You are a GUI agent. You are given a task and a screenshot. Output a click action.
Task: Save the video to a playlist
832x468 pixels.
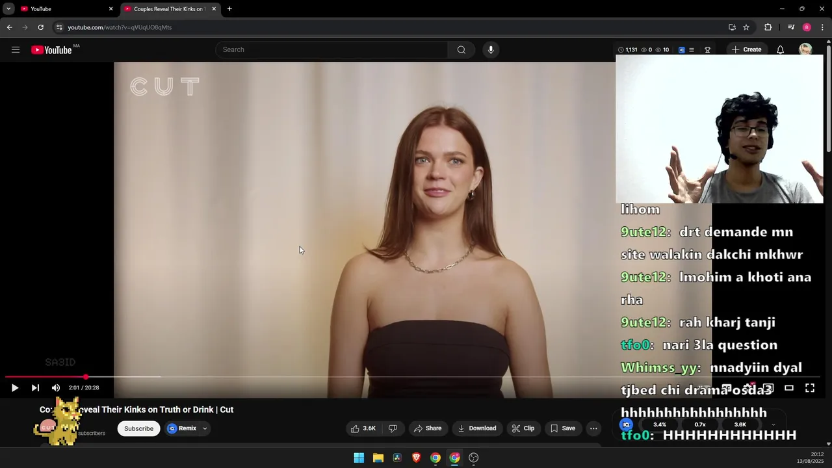(x=563, y=428)
